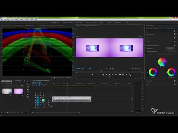This screenshot has width=178, height=133.
Task: Click Add Marker button in Program monitor
Action: click(93, 75)
